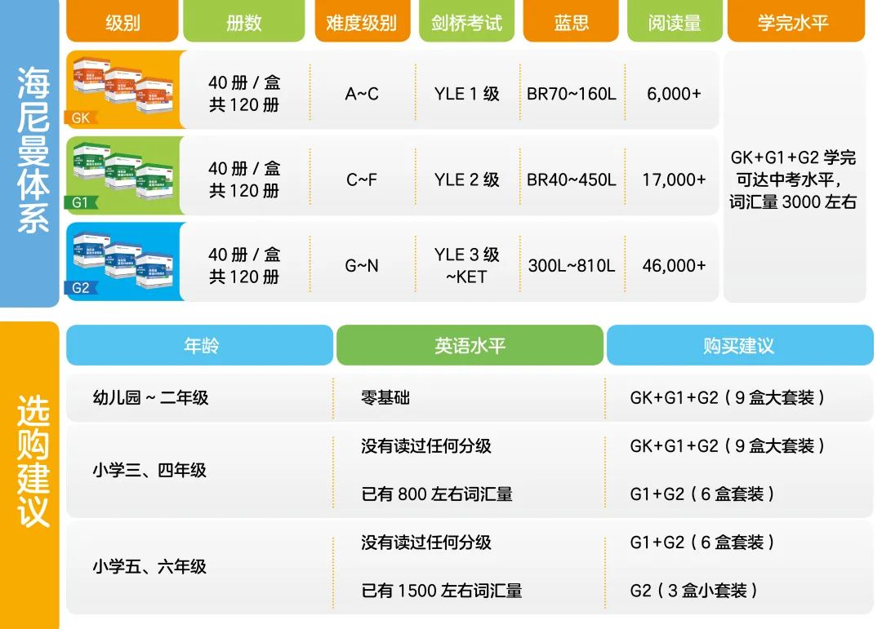Click the GK+G1+G2 学完可达中考水平 summary text
The width and height of the screenshot is (882, 629).
point(793,179)
